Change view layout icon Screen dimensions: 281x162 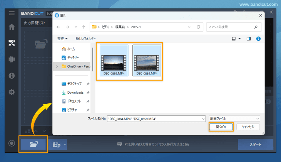point(234,39)
